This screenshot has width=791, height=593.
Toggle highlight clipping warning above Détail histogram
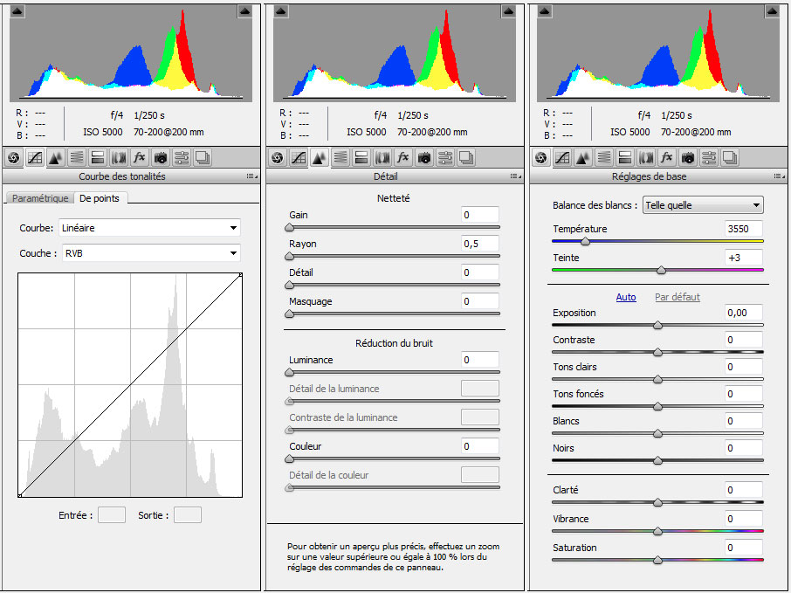[508, 11]
